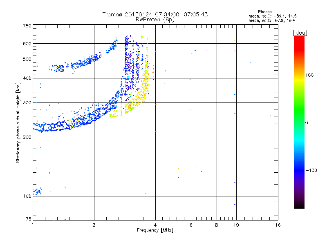327x245 pixels.
Task: Click the x-axis tick label '1'
Action: tap(33, 225)
